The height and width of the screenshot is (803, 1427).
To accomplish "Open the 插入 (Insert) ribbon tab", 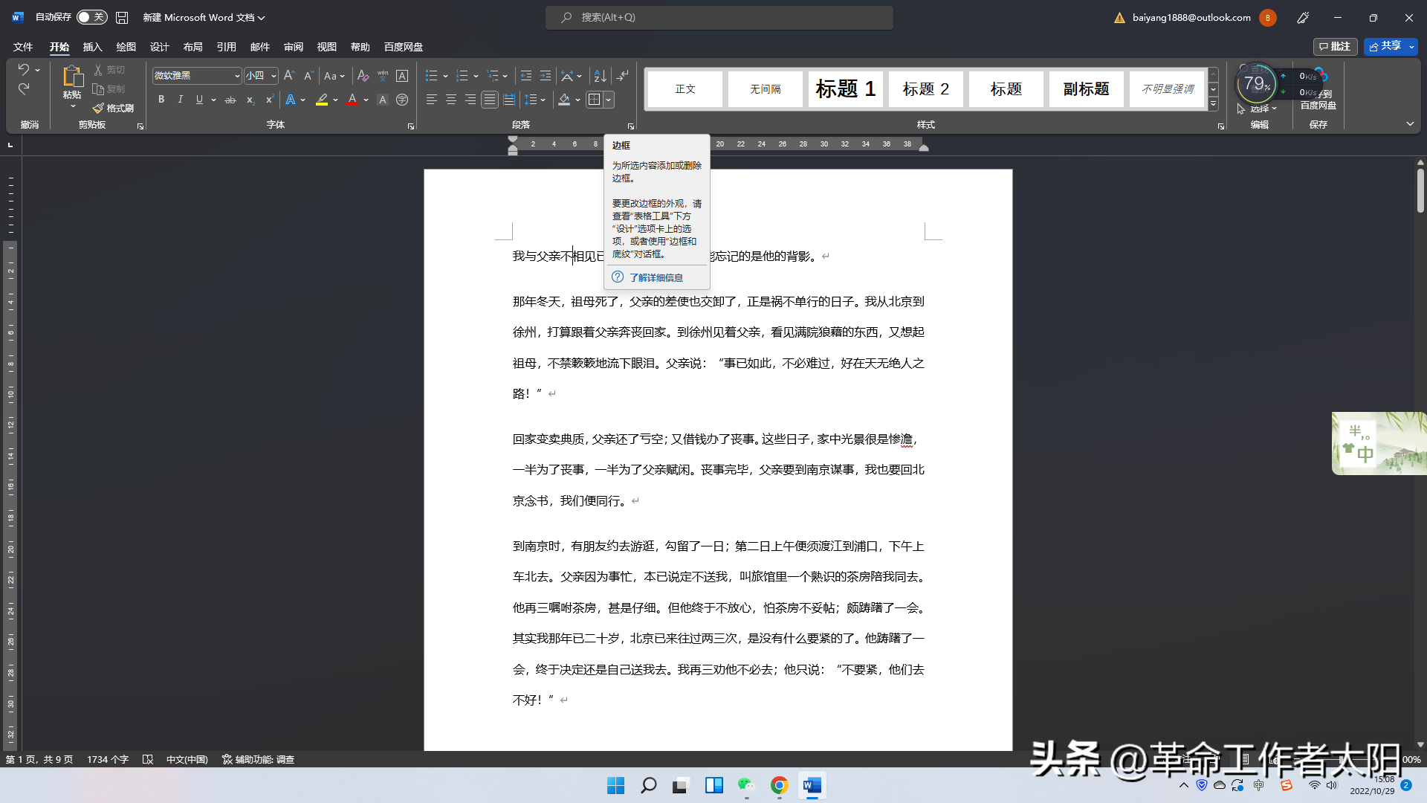I will point(92,47).
